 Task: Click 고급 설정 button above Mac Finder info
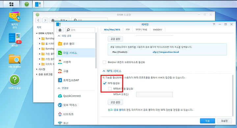115,39
